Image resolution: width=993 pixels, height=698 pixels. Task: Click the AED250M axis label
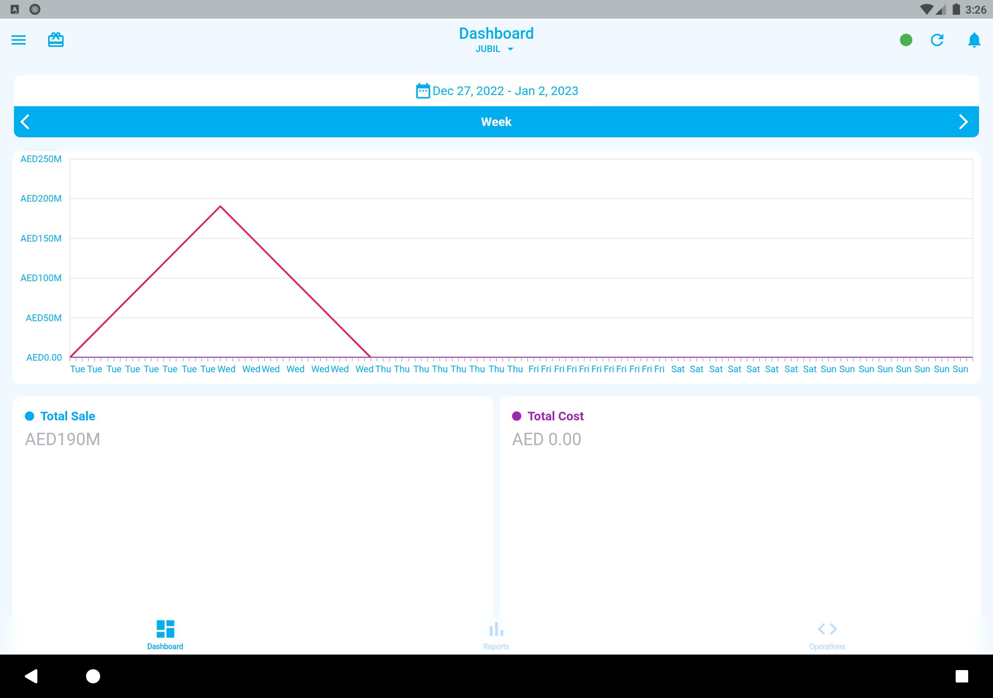tap(41, 159)
